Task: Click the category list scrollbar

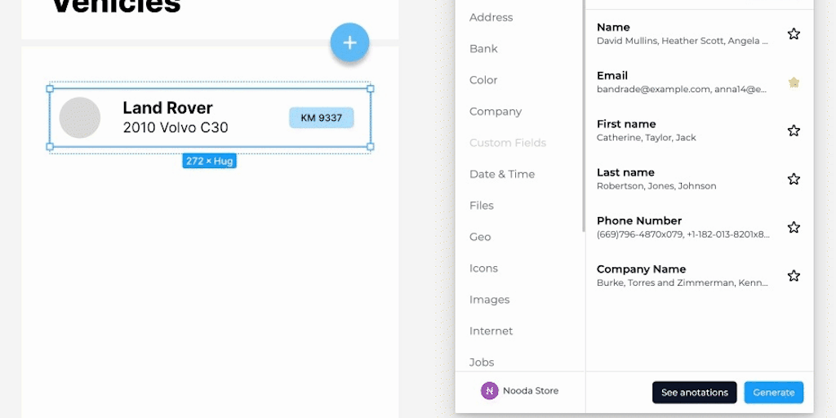Action: tap(583, 114)
